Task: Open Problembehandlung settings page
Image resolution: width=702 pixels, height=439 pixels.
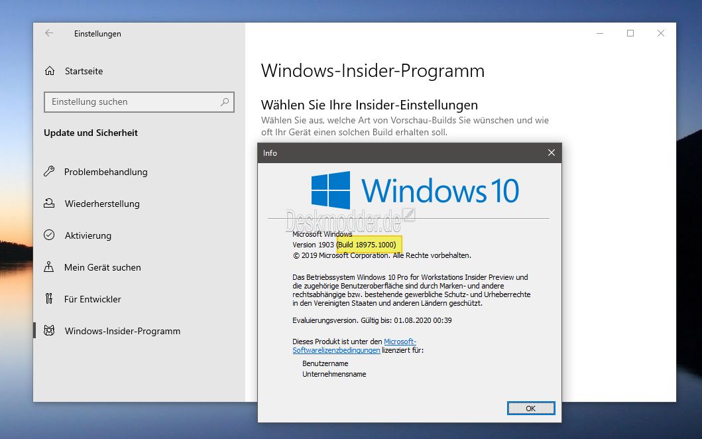Action: [139, 172]
